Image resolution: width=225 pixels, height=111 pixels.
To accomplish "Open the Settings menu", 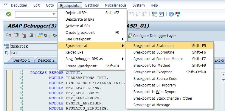I will 92,5.
